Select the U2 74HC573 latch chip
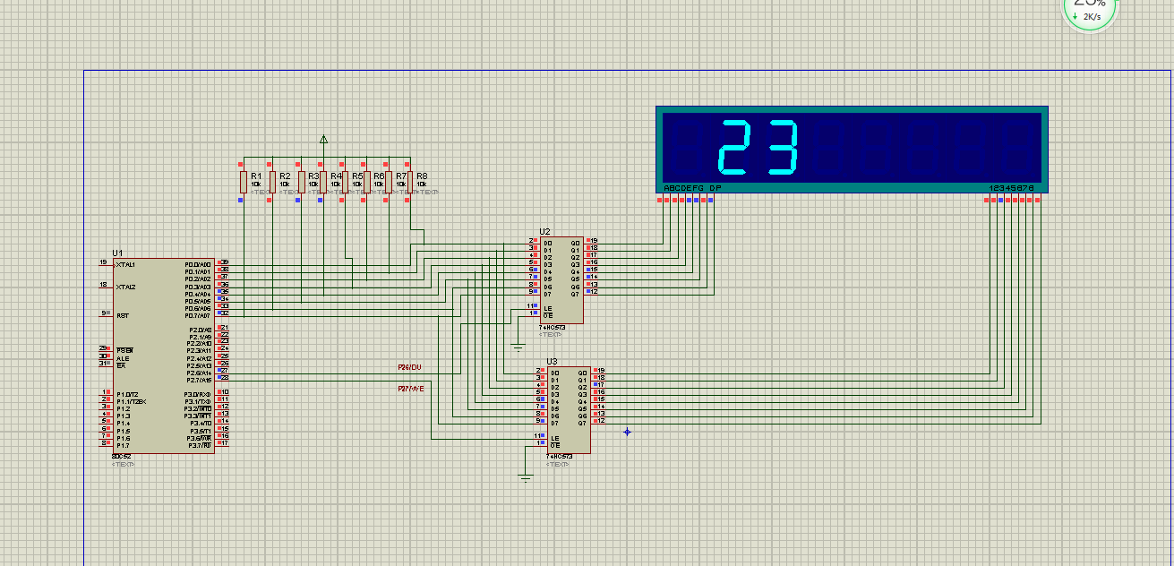The width and height of the screenshot is (1174, 566). (561, 280)
